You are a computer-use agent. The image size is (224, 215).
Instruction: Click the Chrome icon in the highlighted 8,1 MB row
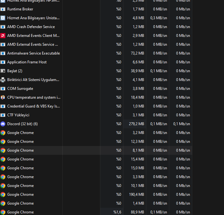click(x=3, y=150)
